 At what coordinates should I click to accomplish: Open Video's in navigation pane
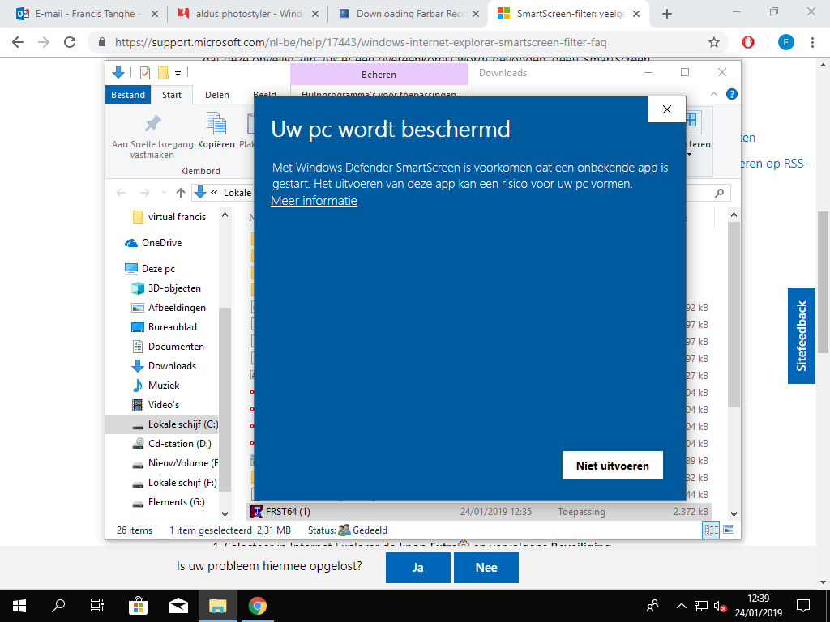coord(156,405)
